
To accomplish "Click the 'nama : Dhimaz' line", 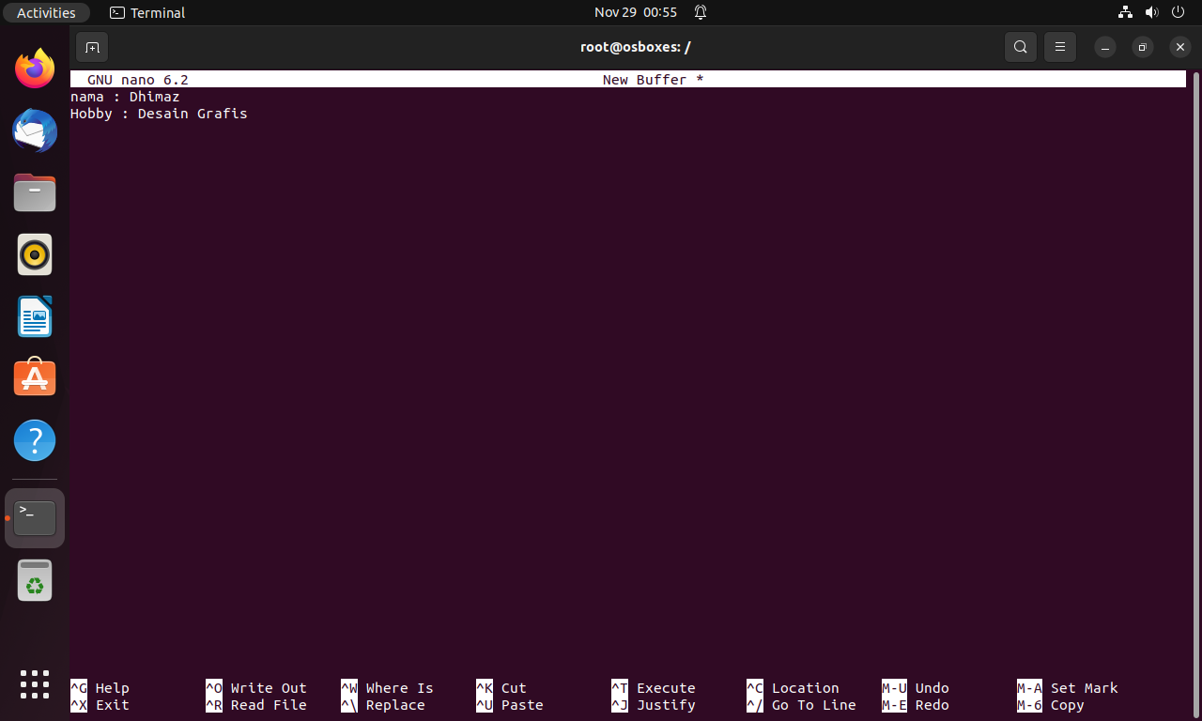I will [125, 97].
